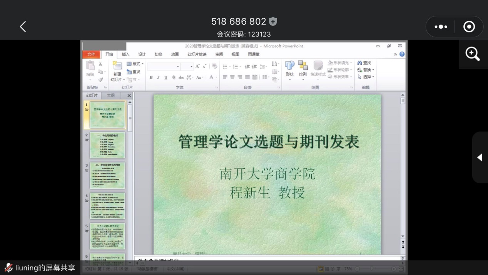Tap the magnifier zoom-in button

coord(473,54)
